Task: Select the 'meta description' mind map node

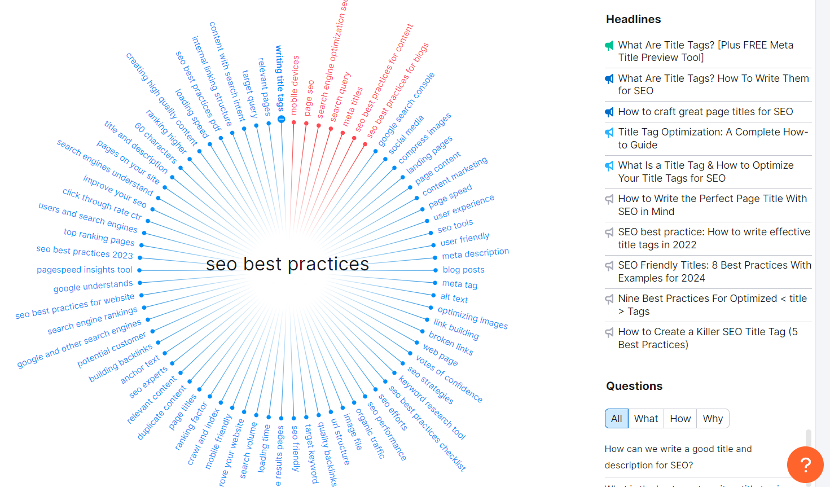Action: [475, 253]
